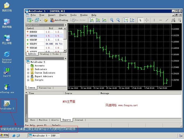Select the Serv-U desktop icon
Viewport: 184px width, 139px height.
pyautogui.click(x=7, y=72)
